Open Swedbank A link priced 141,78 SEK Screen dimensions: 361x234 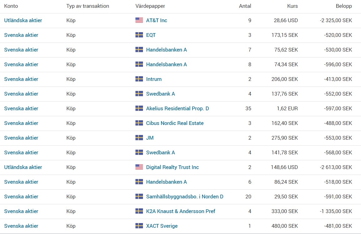click(160, 152)
